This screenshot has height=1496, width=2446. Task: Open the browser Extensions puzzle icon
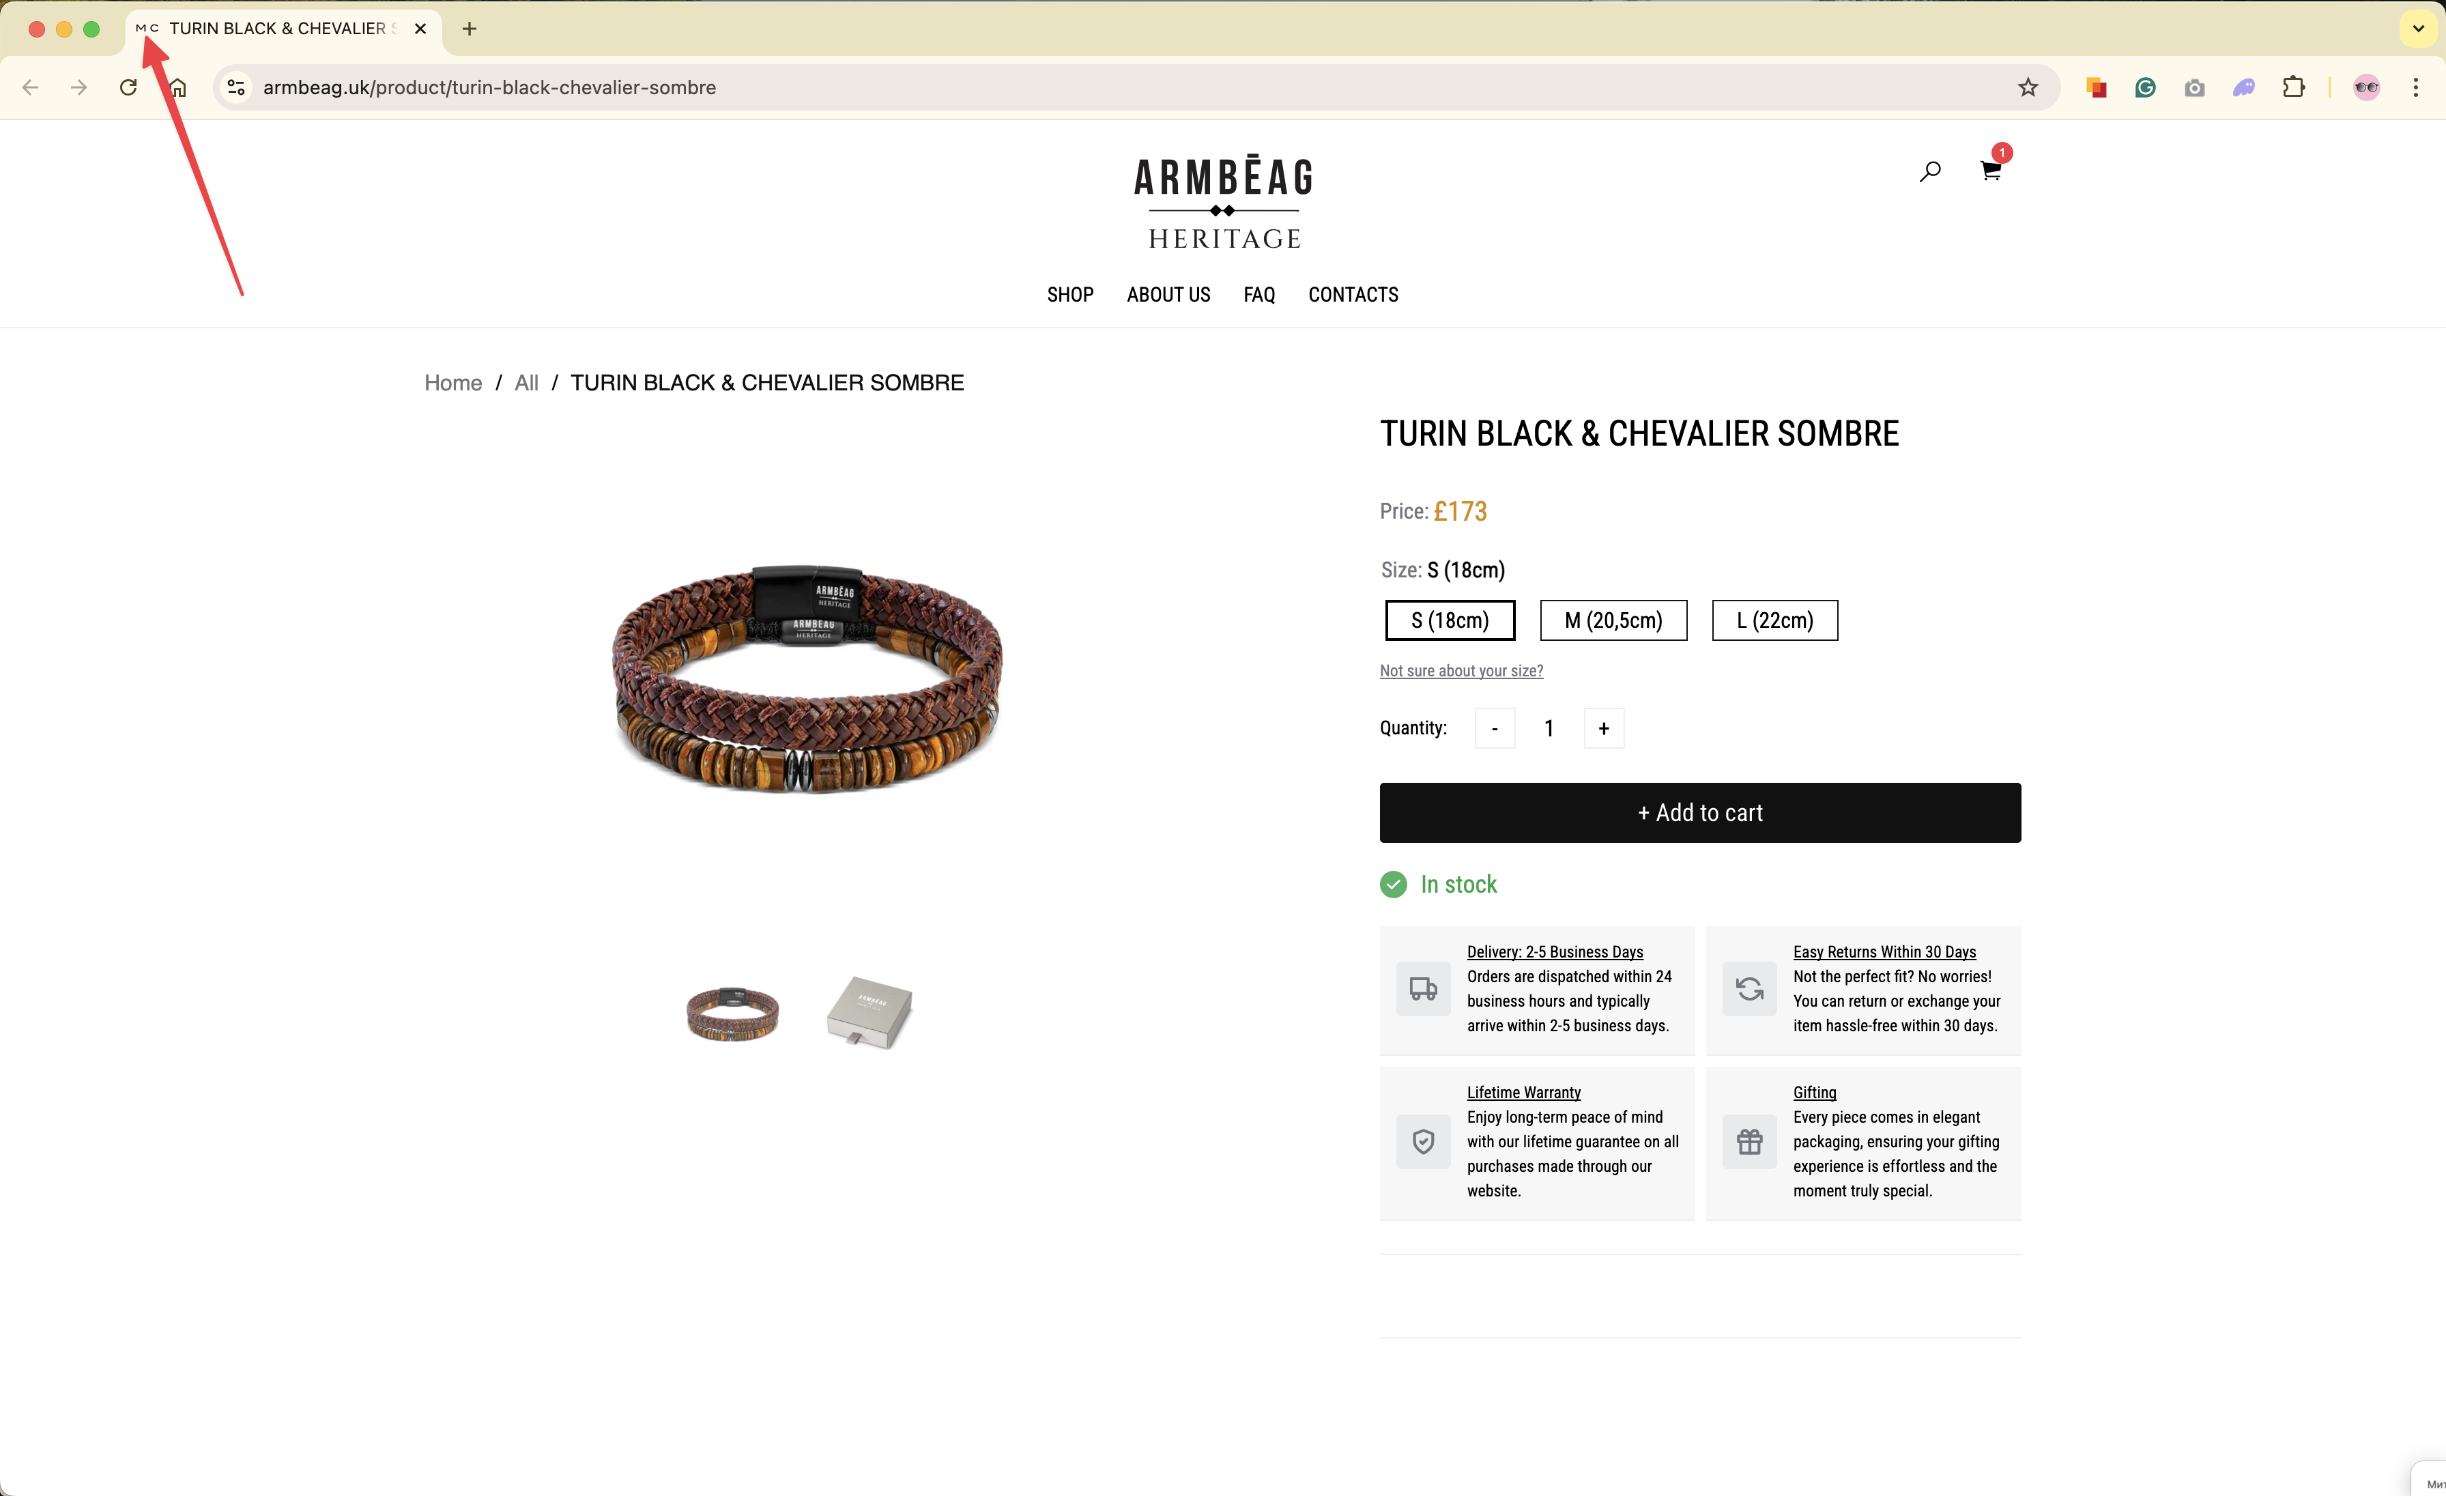click(2293, 87)
